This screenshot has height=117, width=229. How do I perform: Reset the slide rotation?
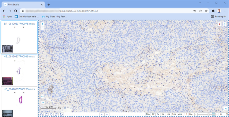(61, 115)
